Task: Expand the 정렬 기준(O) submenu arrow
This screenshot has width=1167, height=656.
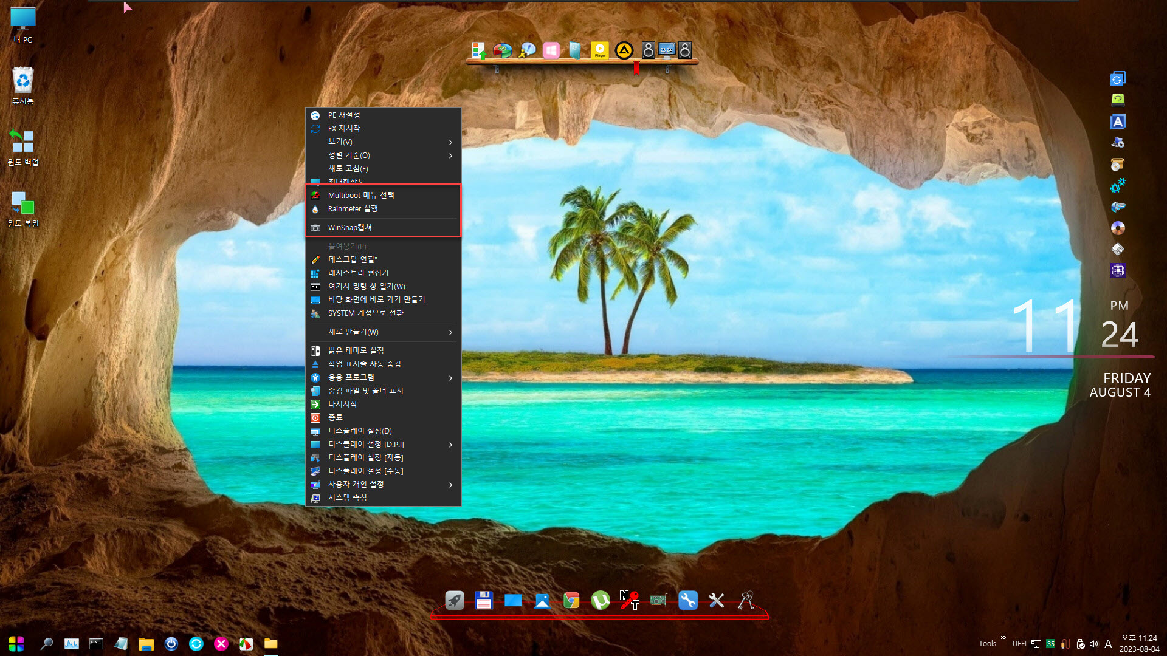Action: point(450,155)
